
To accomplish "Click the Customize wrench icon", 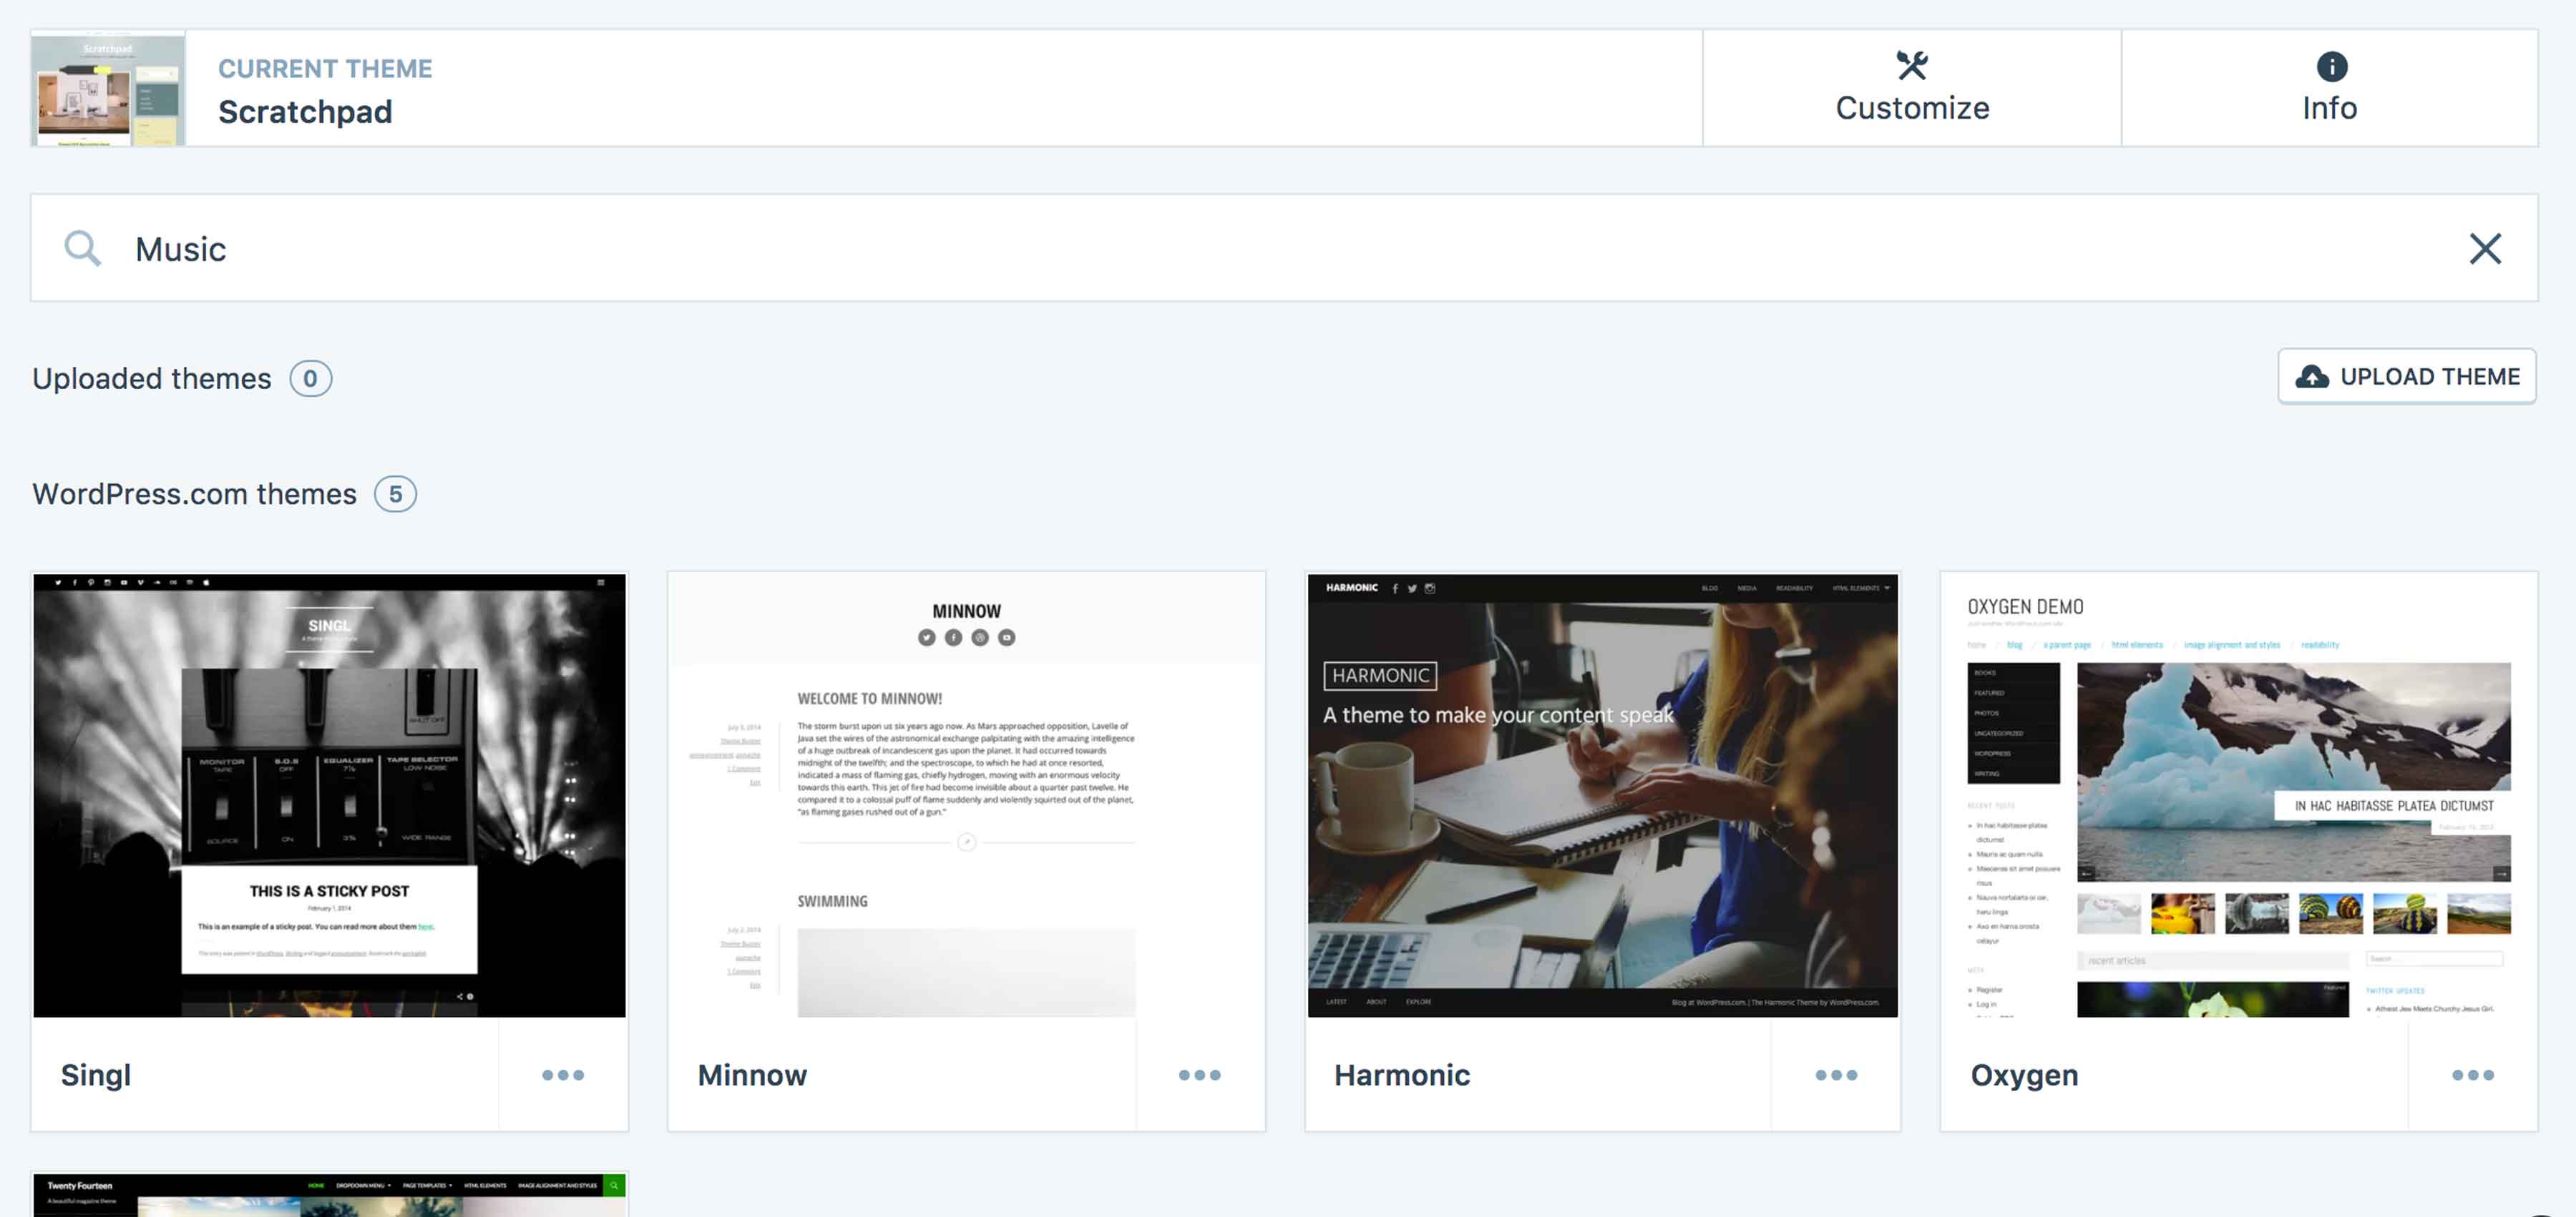I will (x=1911, y=66).
